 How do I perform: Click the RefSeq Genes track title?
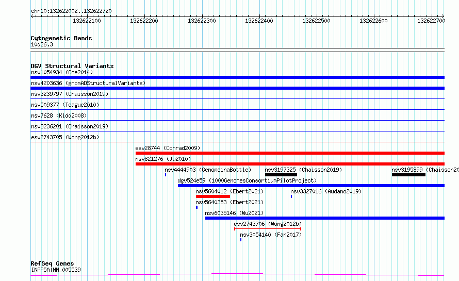coord(52,263)
